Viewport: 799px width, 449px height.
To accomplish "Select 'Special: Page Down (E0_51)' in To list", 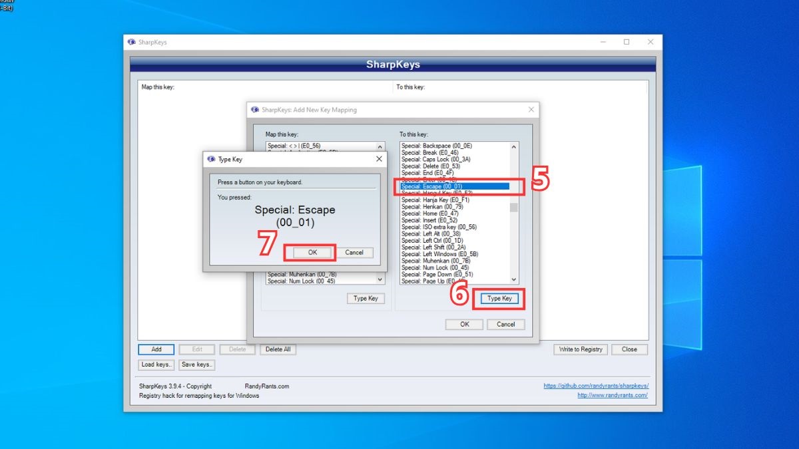I will [x=455, y=274].
